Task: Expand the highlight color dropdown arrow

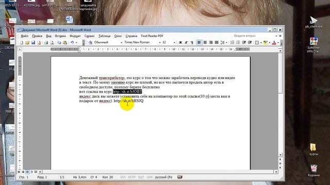Action: (x=269, y=43)
